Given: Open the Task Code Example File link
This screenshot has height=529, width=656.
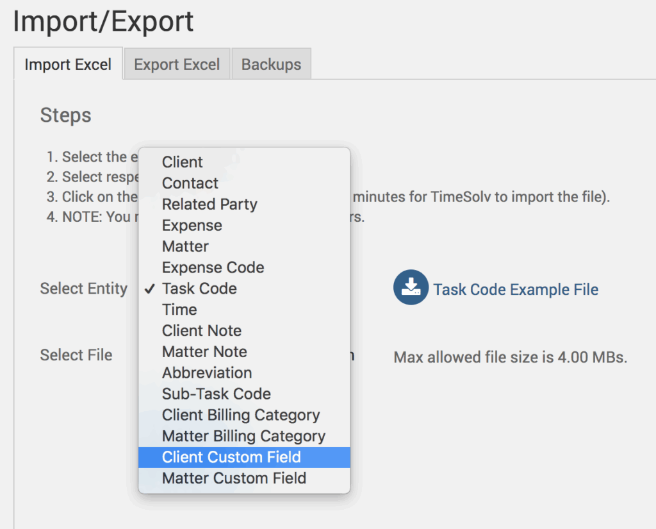Looking at the screenshot, I should point(516,290).
